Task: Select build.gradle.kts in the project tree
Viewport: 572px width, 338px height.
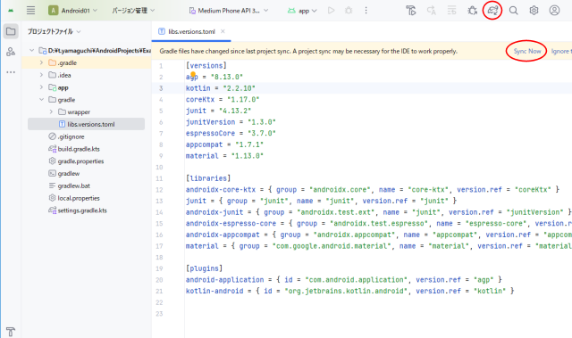Action: click(x=79, y=149)
